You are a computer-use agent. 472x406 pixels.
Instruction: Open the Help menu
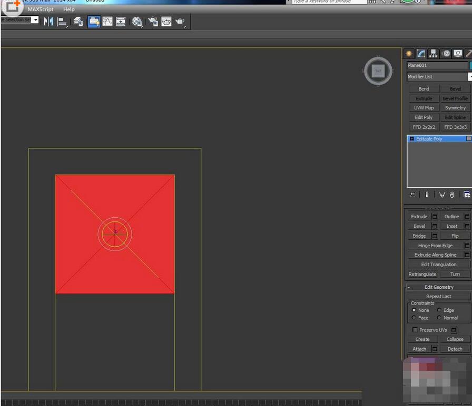pos(68,9)
